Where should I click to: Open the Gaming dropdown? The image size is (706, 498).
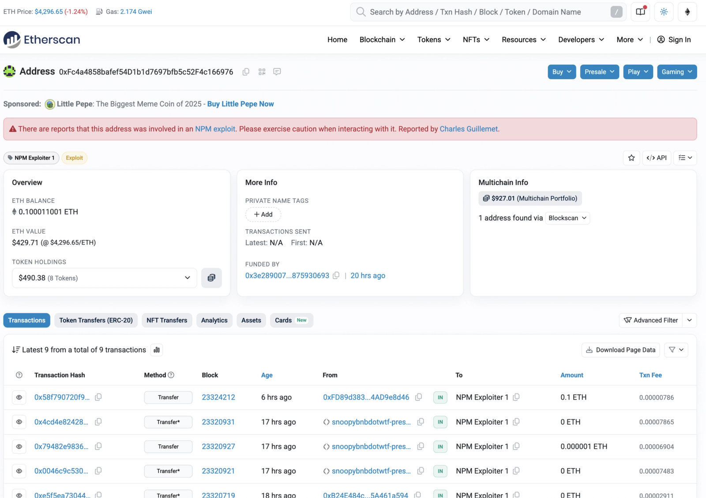(677, 72)
